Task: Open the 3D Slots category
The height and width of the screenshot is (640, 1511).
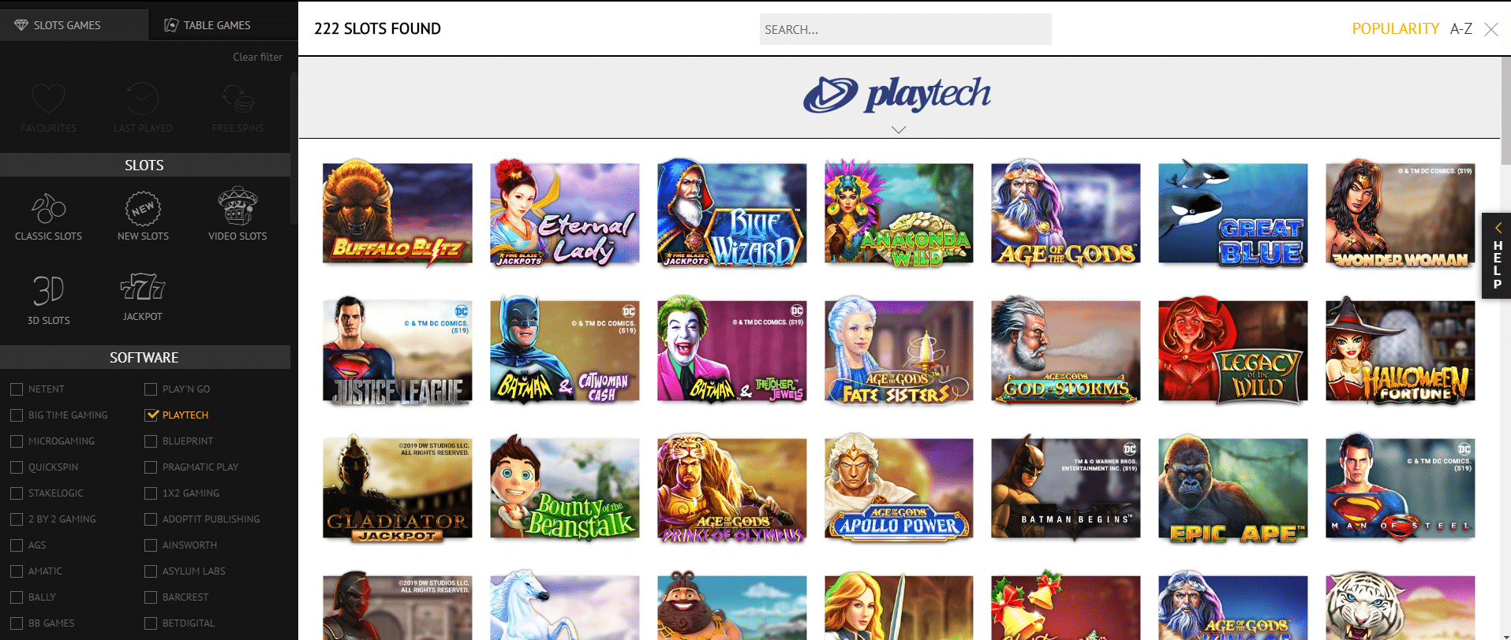Action: 48,291
